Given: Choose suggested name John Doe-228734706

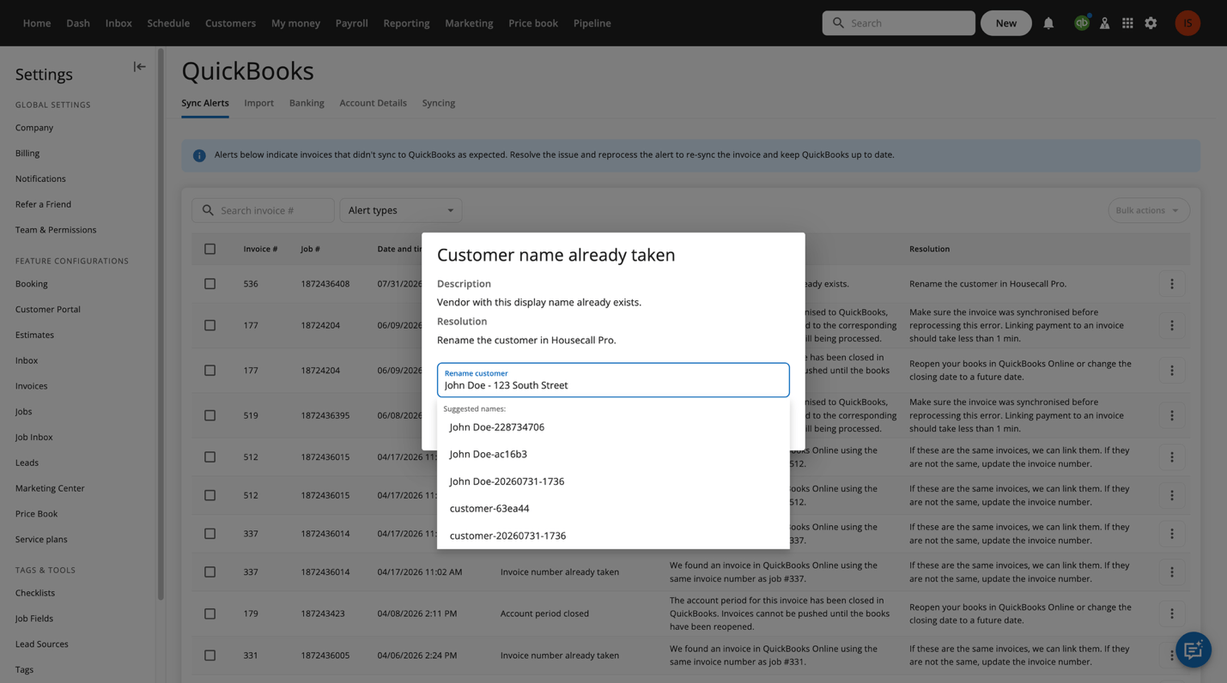Looking at the screenshot, I should [613, 427].
